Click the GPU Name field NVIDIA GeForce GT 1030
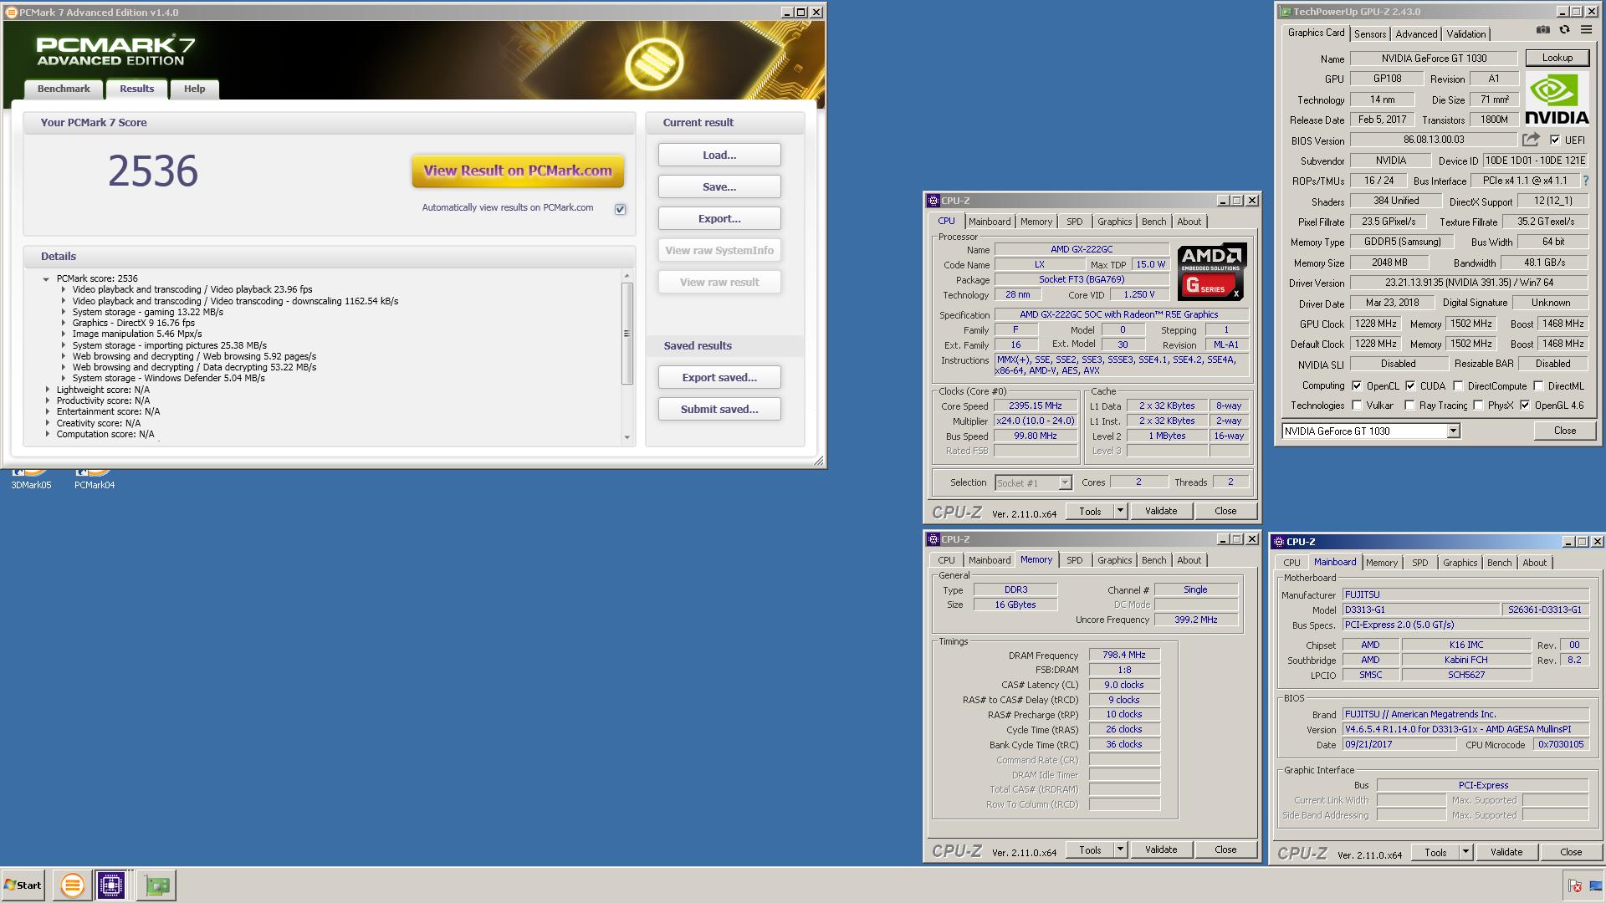Image resolution: width=1606 pixels, height=903 pixels. pyautogui.click(x=1433, y=59)
